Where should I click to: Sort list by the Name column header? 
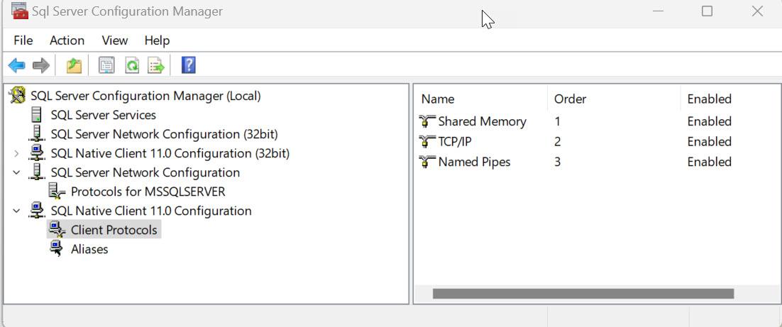pos(438,99)
